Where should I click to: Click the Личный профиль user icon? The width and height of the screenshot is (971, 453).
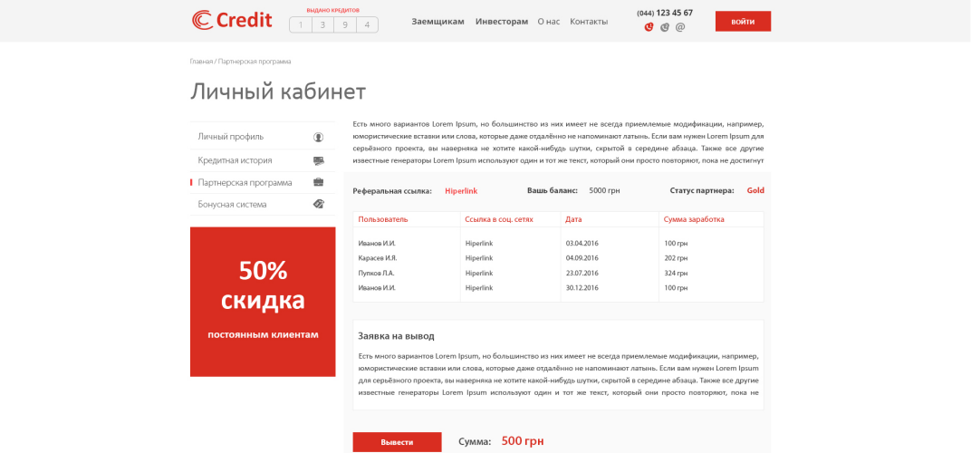[319, 137]
